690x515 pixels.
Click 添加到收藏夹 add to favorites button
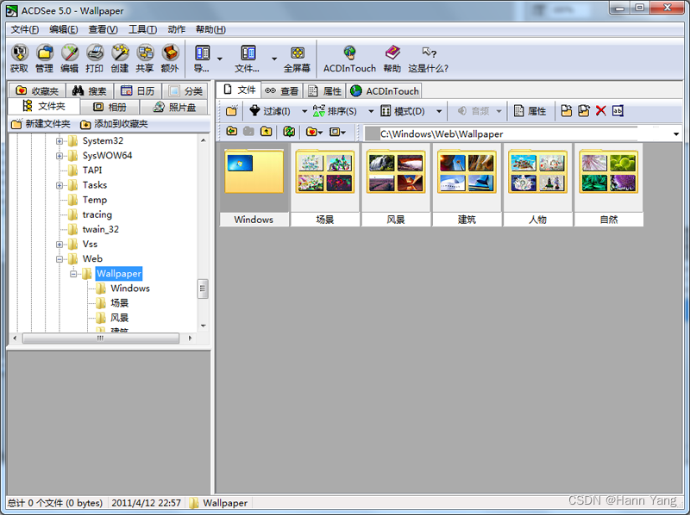coord(114,124)
